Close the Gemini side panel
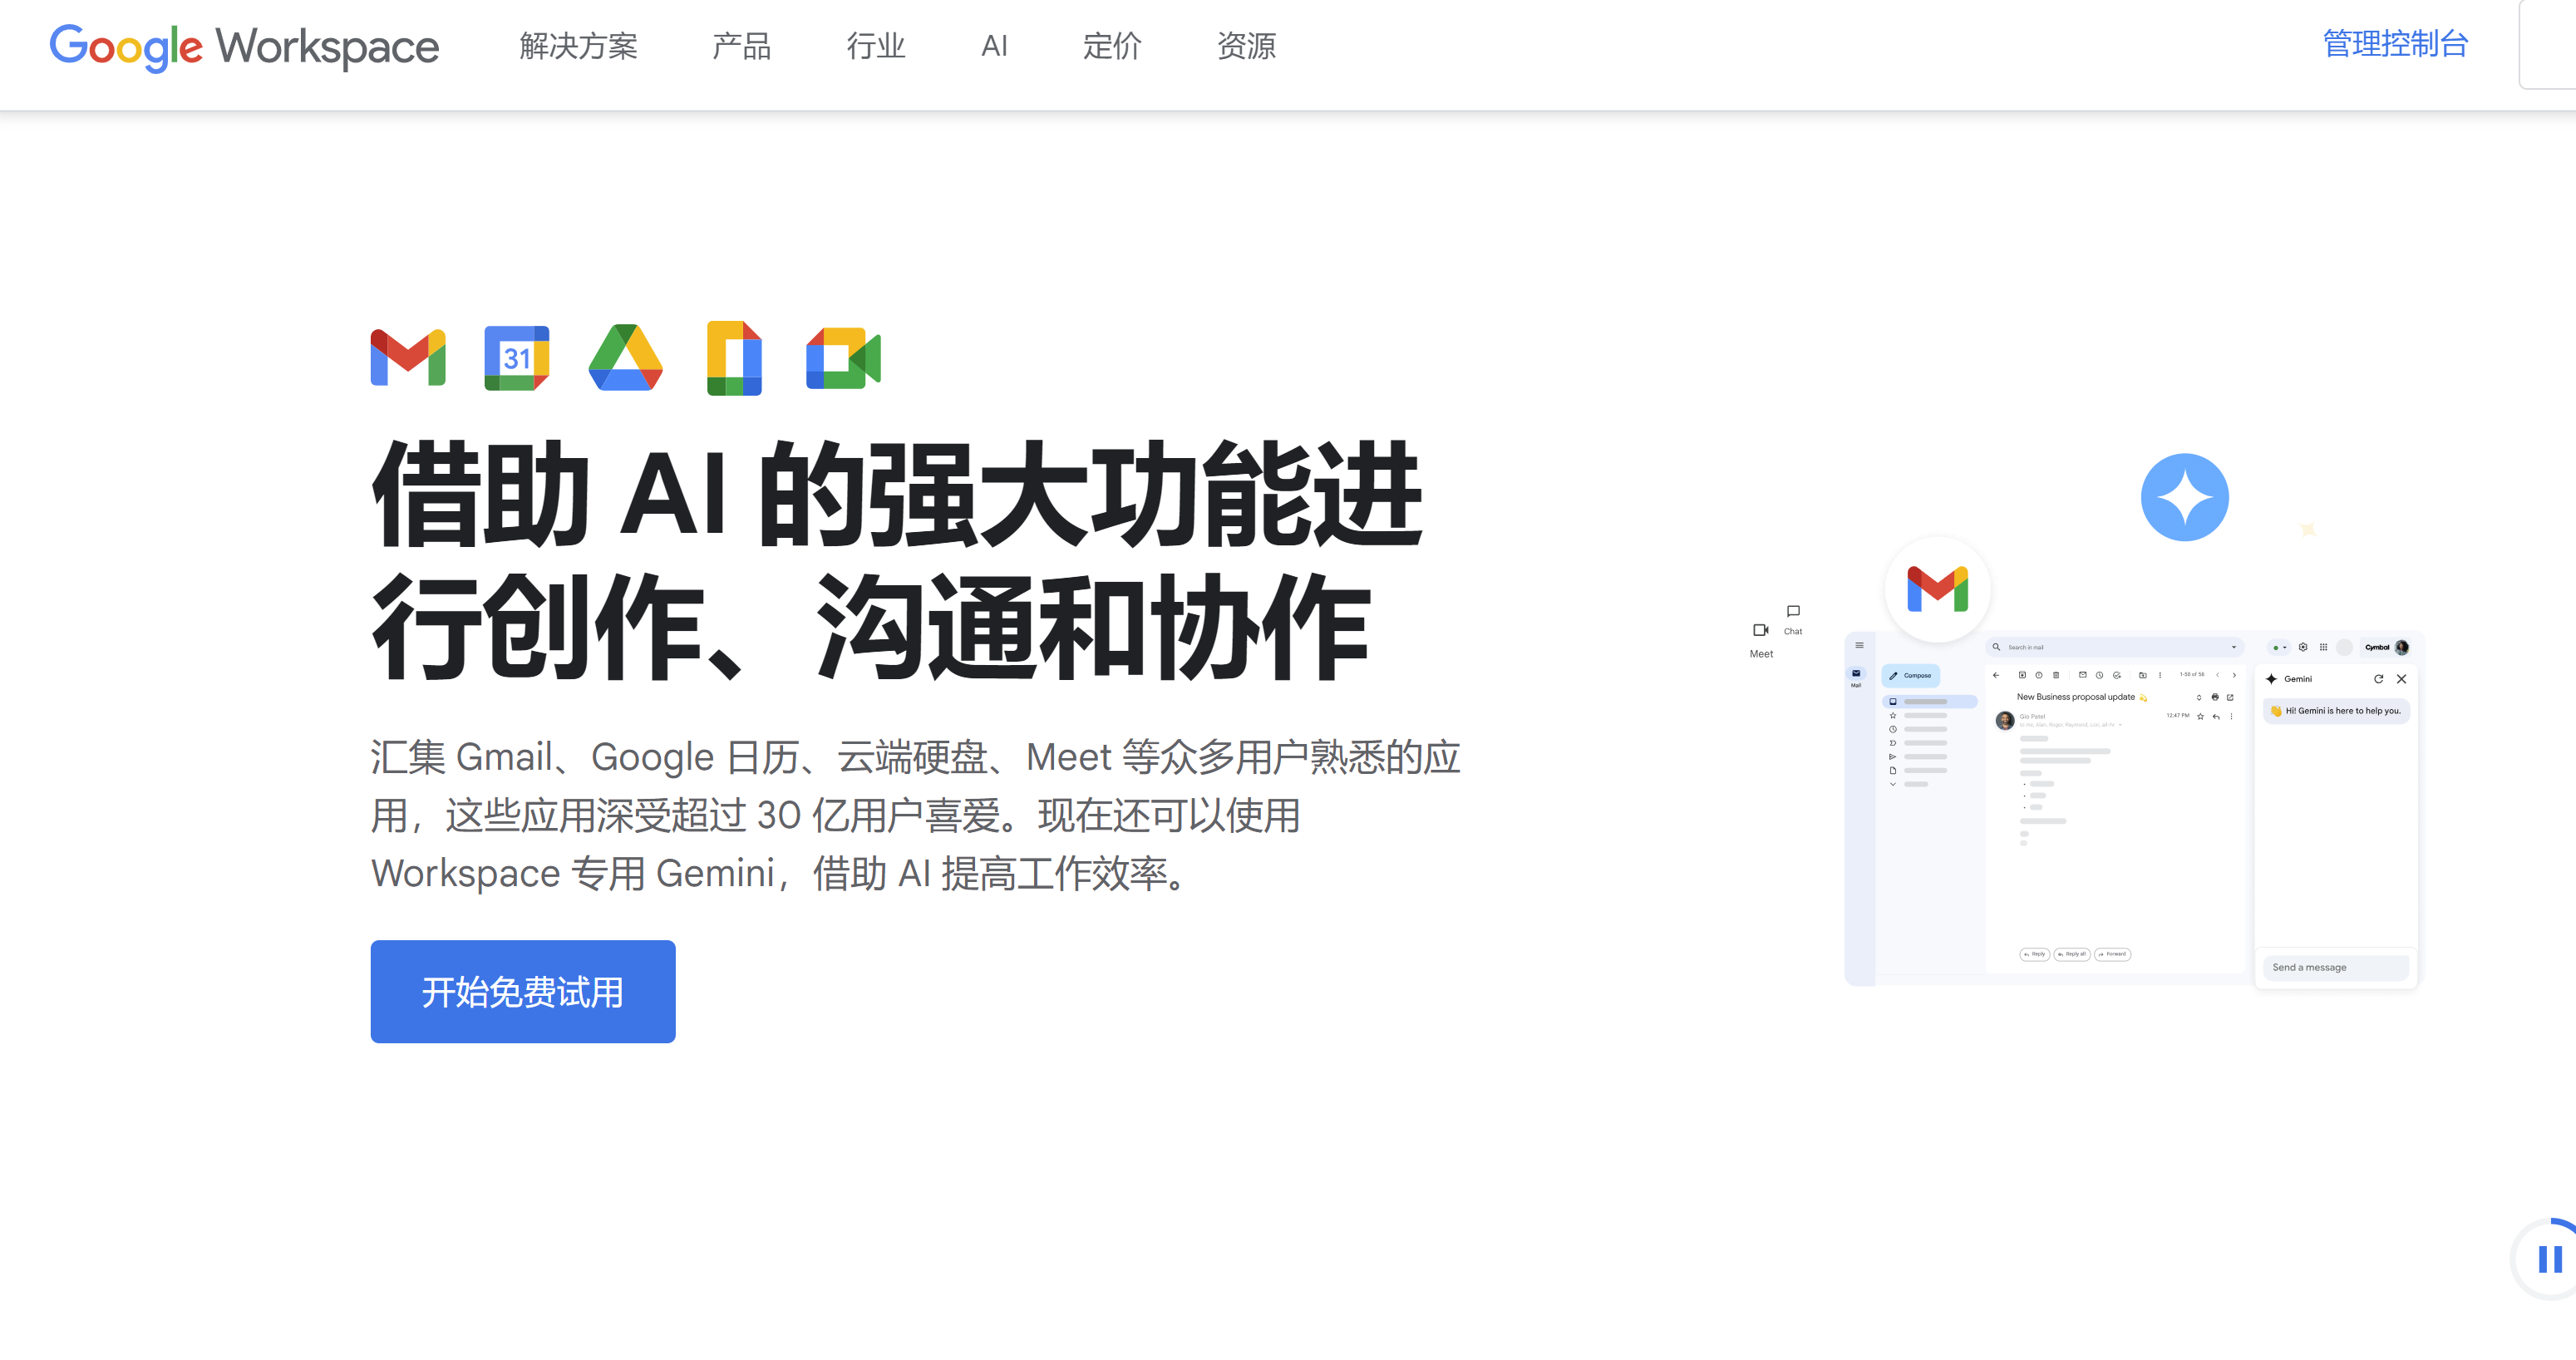2576x1360 pixels. point(2401,679)
